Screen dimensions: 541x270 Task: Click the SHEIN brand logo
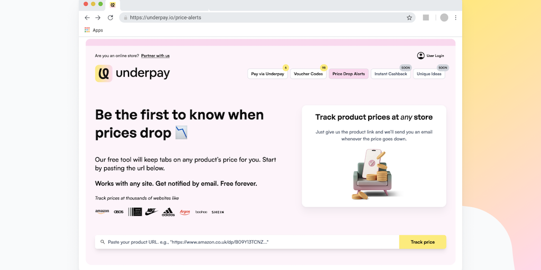[x=218, y=212]
